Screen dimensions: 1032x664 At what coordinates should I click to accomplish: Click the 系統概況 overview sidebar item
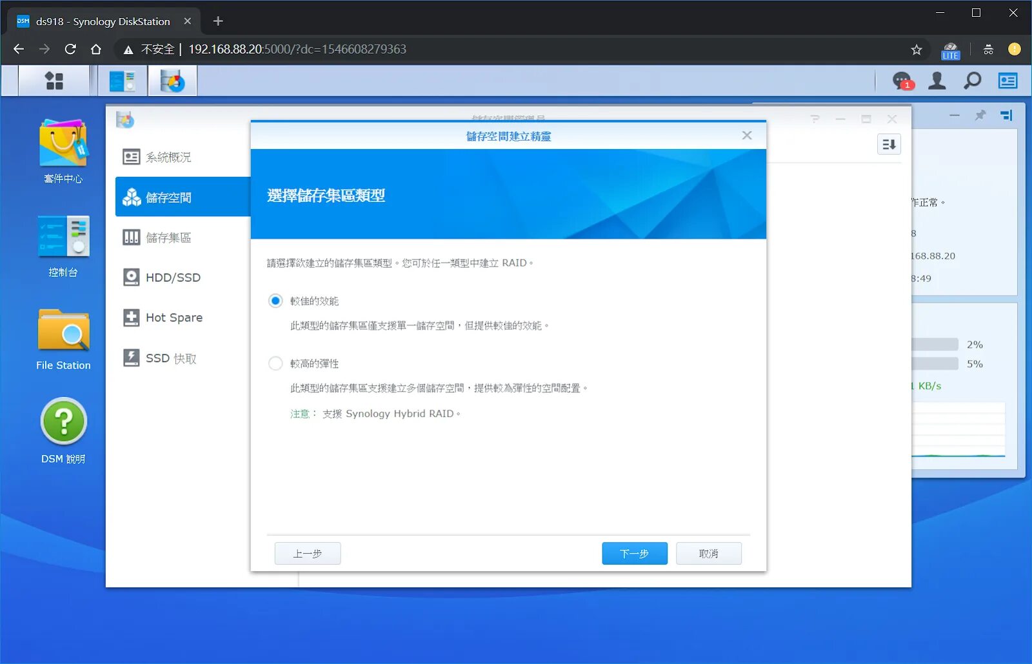(x=183, y=157)
